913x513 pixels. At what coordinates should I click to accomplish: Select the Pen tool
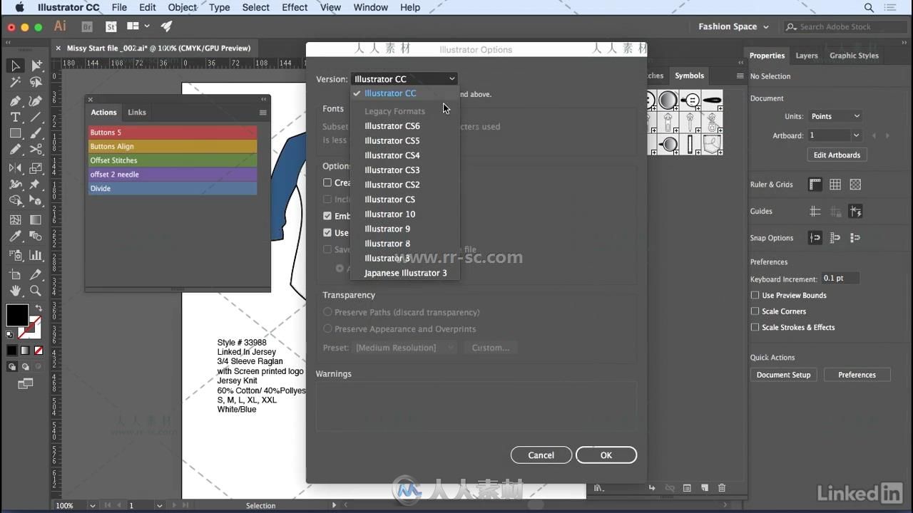(15, 100)
